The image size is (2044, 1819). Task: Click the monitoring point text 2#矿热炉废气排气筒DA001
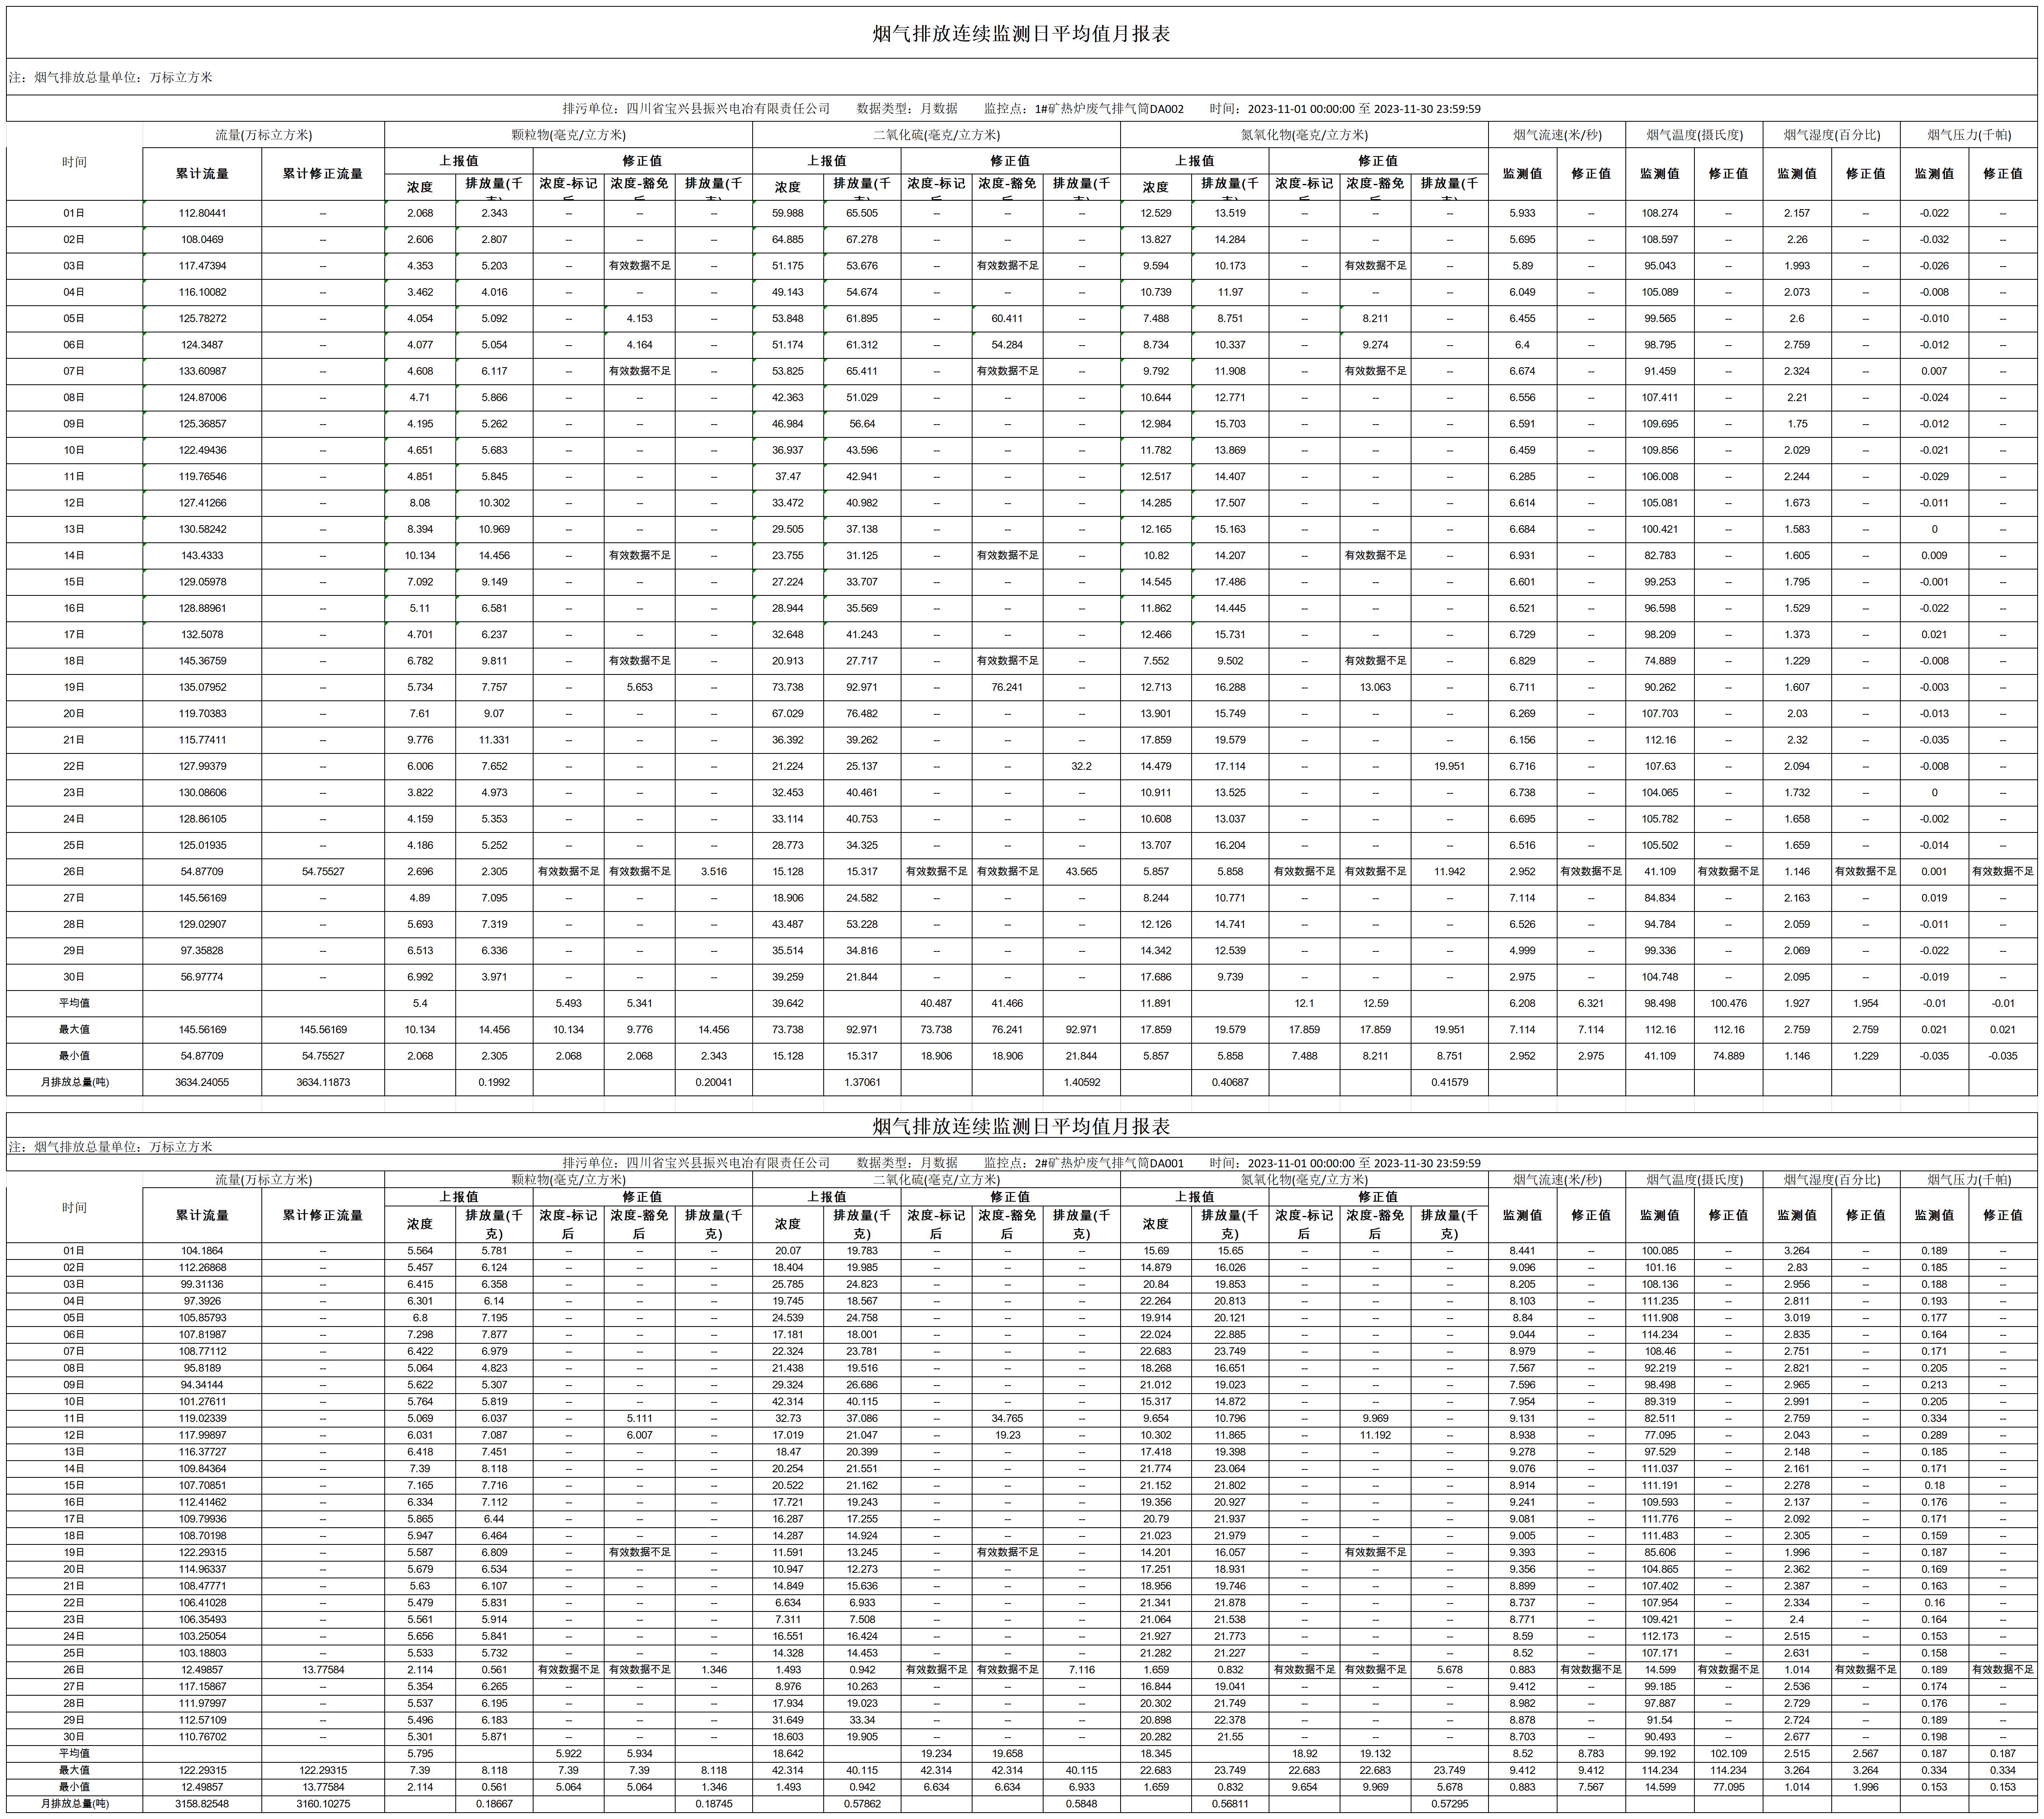1109,1163
